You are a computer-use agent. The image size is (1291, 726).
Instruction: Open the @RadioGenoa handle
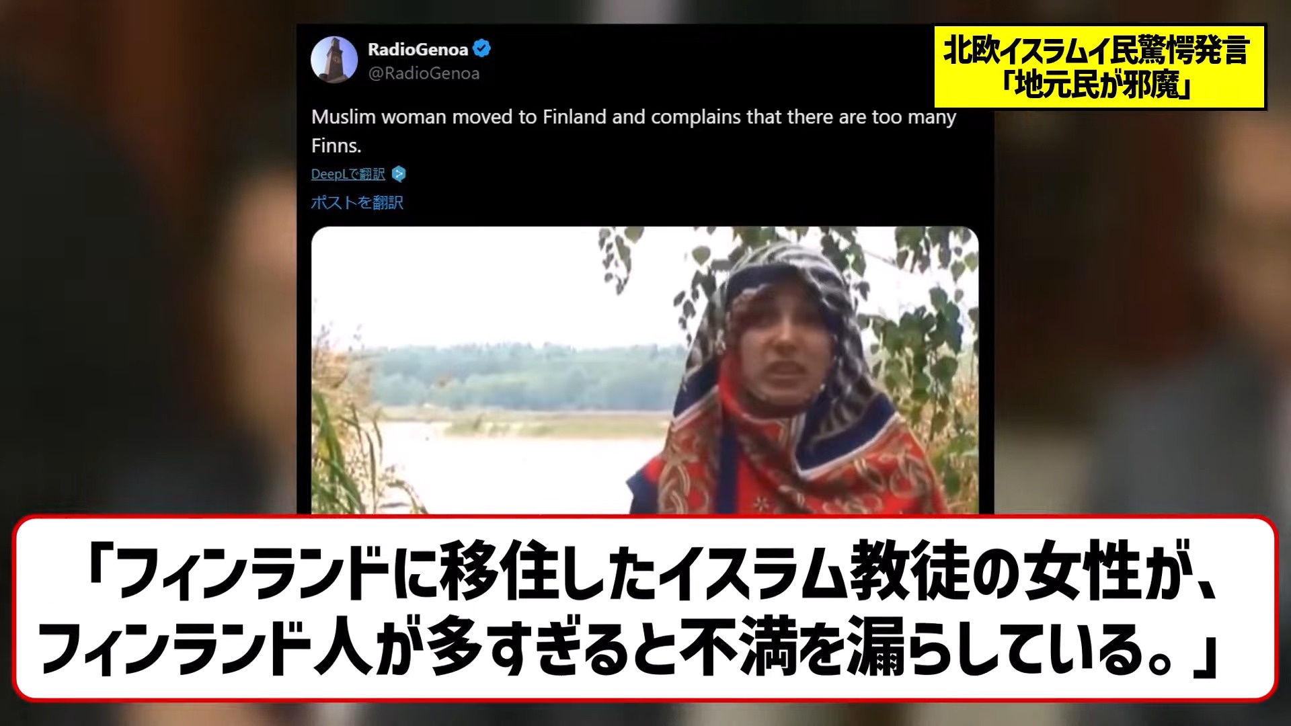click(x=424, y=73)
